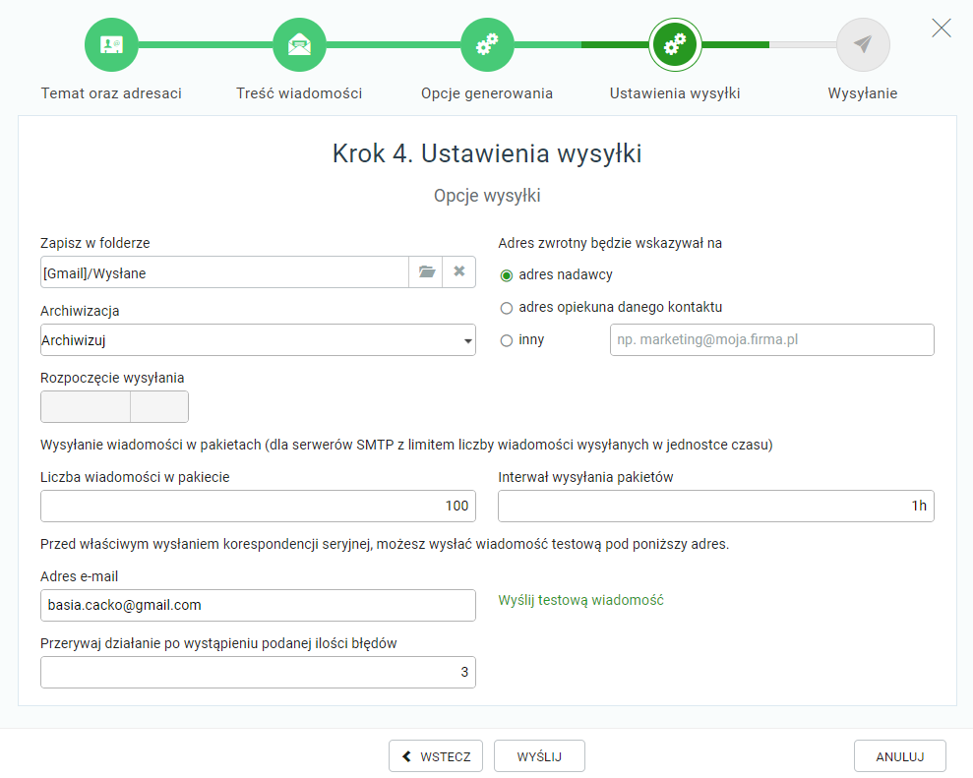The width and height of the screenshot is (973, 778).
Task: Click 'Wyślij testową wiadomość' link
Action: [x=580, y=600]
